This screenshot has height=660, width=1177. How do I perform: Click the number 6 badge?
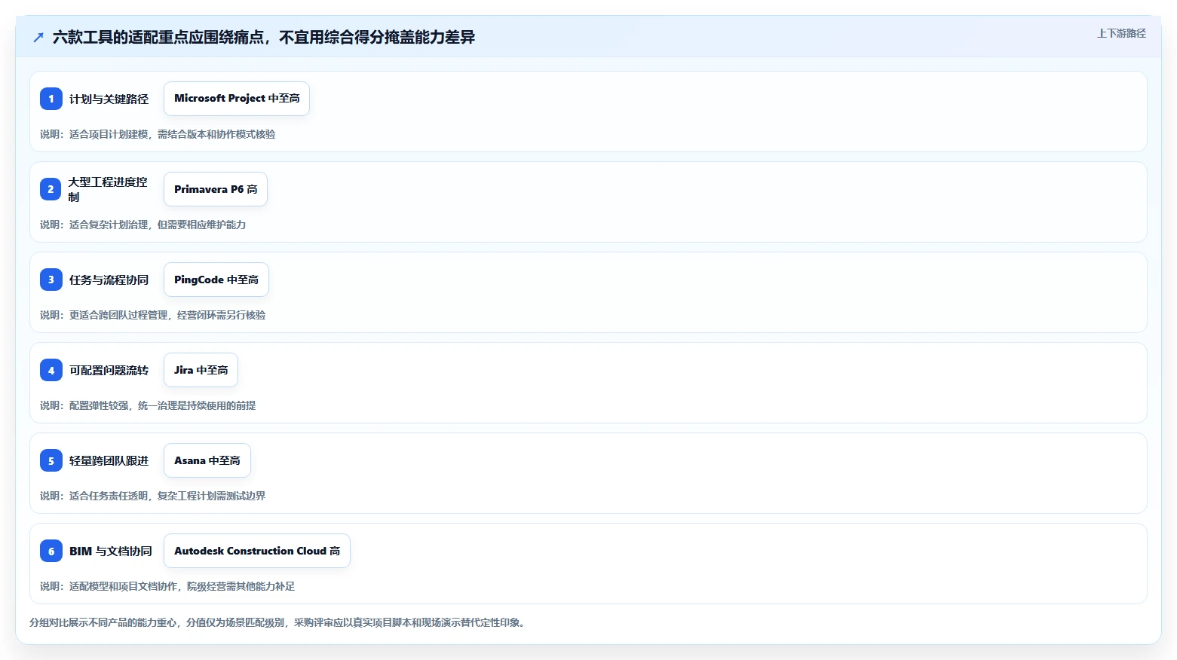(x=51, y=551)
